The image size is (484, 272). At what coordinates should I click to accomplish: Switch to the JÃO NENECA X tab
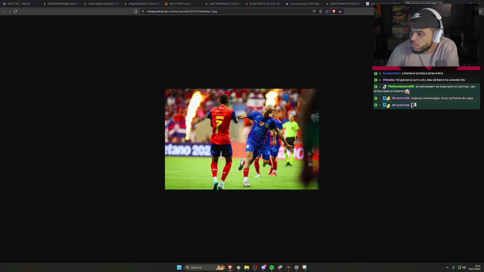(263, 4)
